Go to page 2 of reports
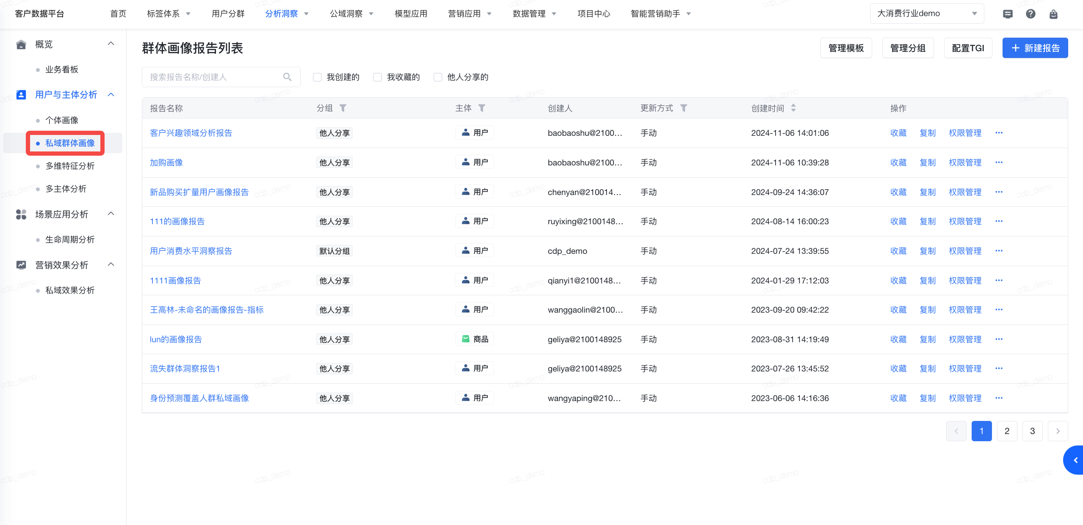Screen dimensions: 1083x525 pos(1007,431)
